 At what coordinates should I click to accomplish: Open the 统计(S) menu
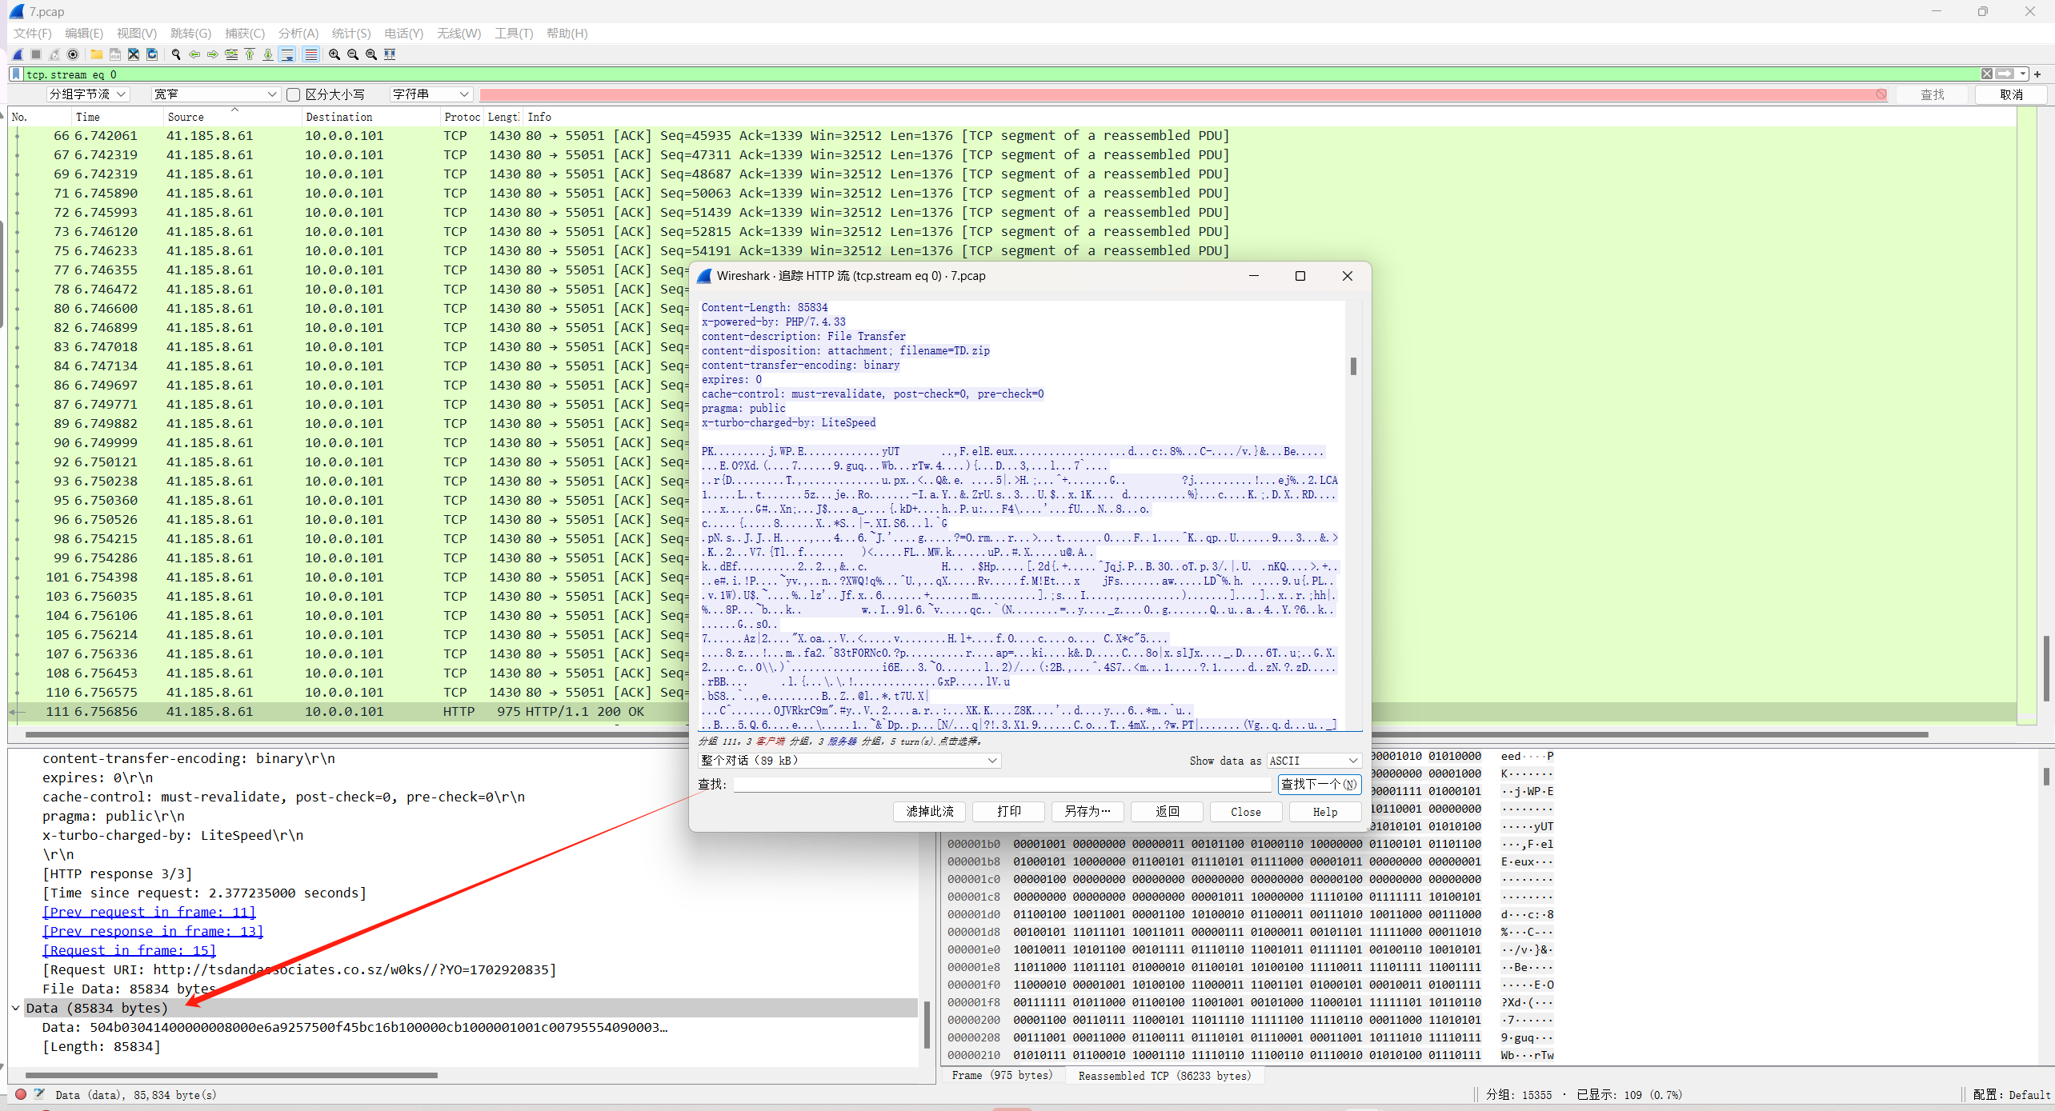coord(351,33)
